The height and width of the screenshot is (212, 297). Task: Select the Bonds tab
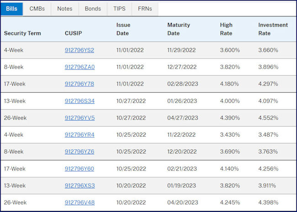pos(93,9)
